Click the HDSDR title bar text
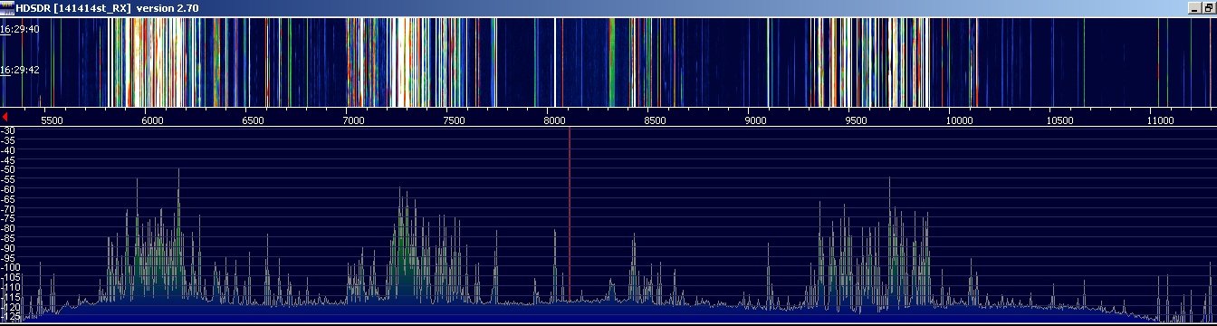This screenshot has height=326, width=1217. pos(107,8)
